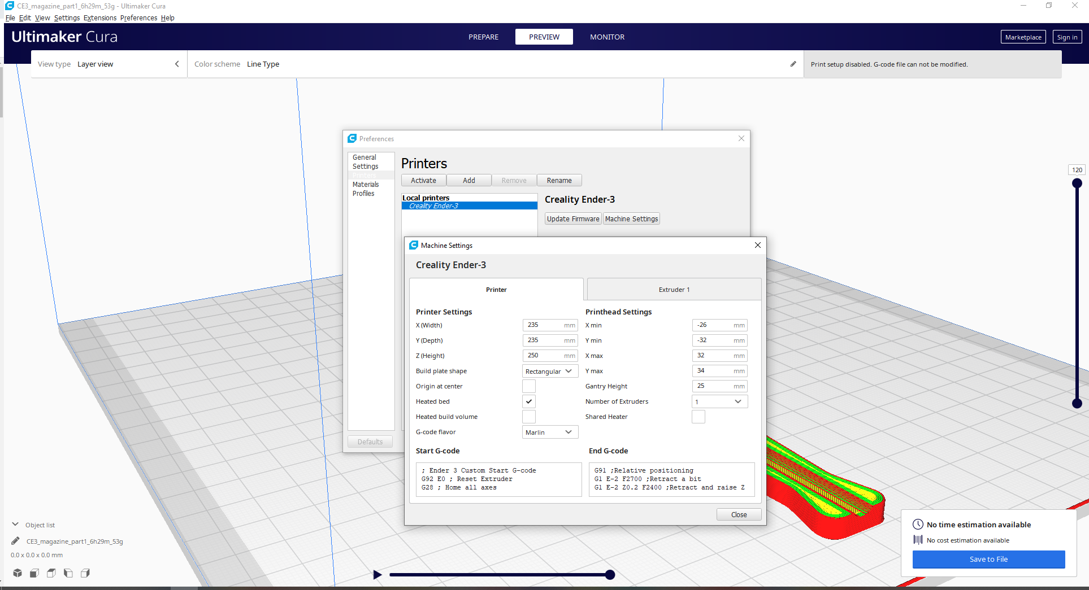Open General in Preferences sidebar
1089x590 pixels.
pyautogui.click(x=371, y=158)
